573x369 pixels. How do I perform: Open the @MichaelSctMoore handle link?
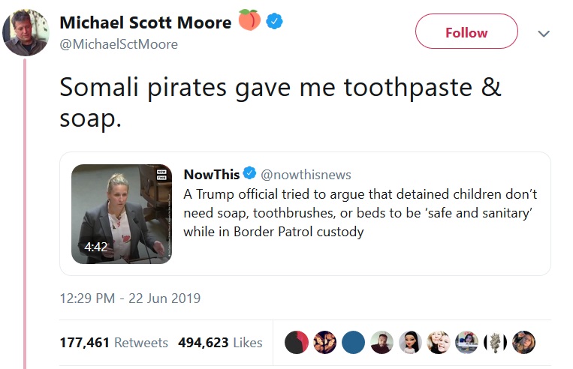coord(119,44)
